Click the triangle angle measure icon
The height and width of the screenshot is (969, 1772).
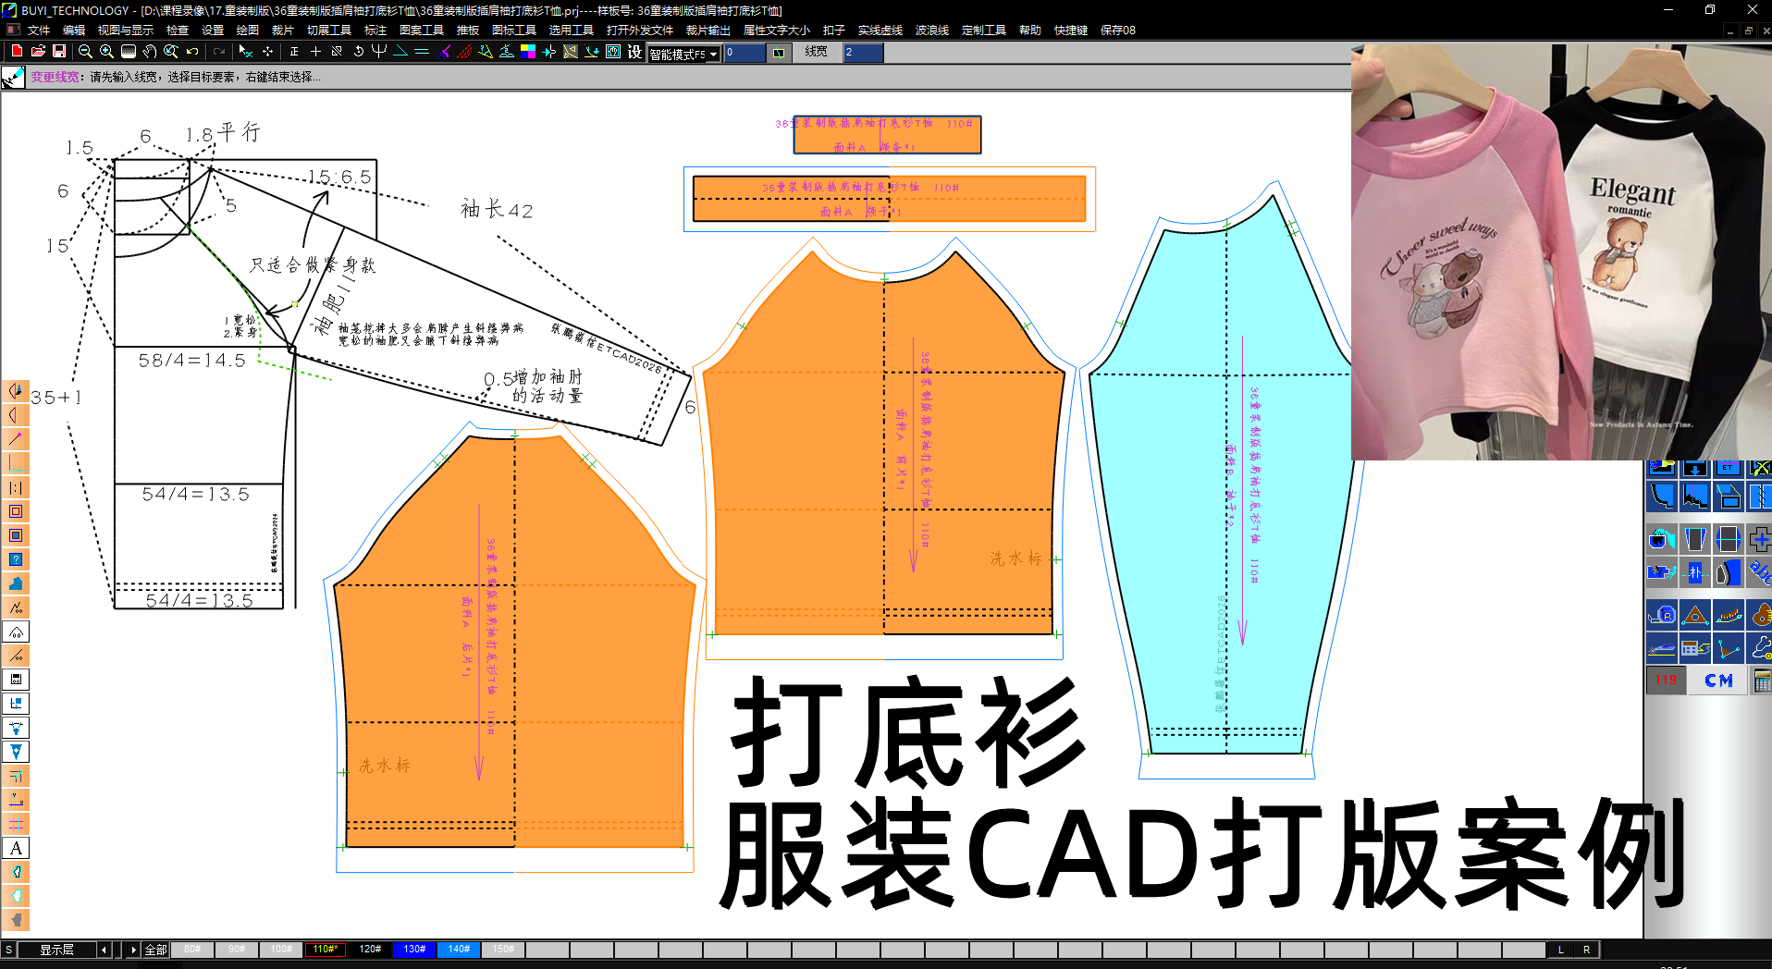click(1695, 615)
